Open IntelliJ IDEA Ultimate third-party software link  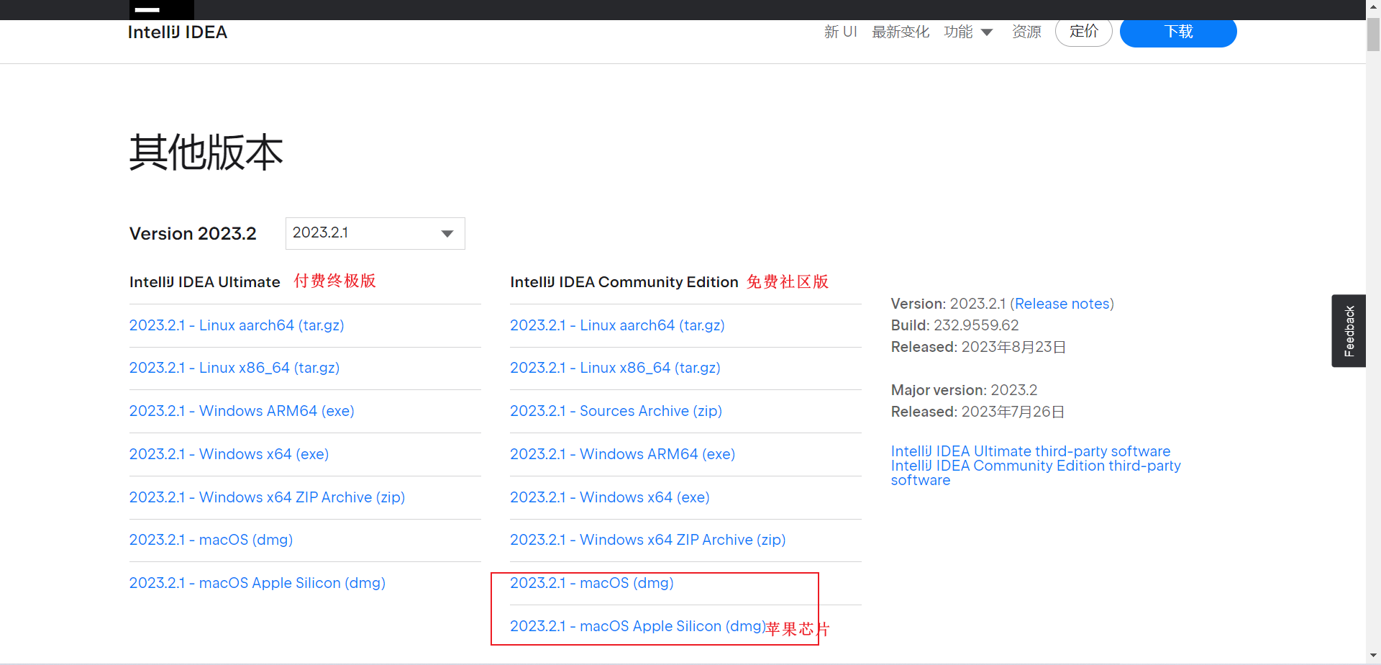click(1031, 451)
